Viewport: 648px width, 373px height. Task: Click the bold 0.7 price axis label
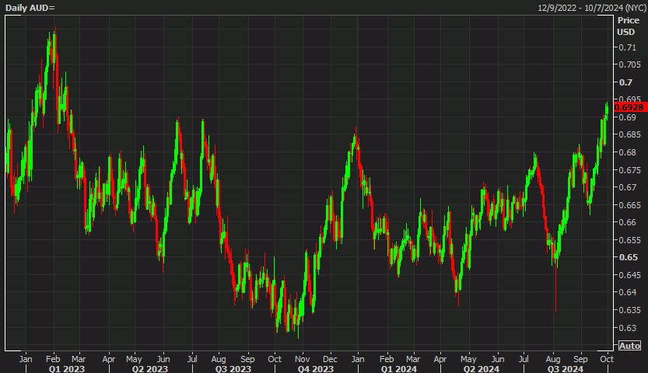click(625, 82)
